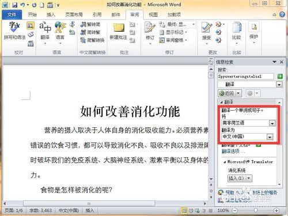This screenshot has width=288, height=216.
Task: Click green start-search arrow beside search box
Action: coord(280,76)
